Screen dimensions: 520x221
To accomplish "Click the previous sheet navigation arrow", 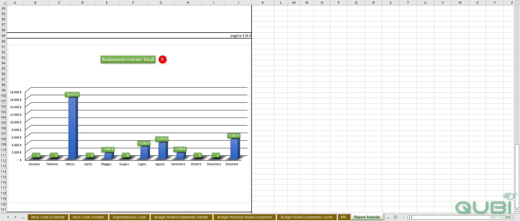I will point(8,217).
